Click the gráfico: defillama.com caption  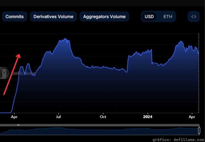[178, 140]
